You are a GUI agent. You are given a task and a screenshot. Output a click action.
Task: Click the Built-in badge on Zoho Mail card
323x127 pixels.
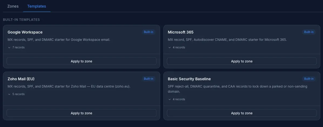pyautogui.click(x=148, y=79)
